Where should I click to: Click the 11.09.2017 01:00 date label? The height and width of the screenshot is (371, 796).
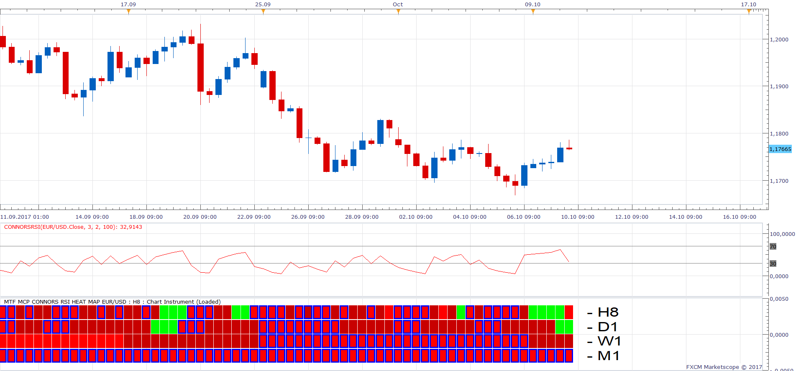(x=25, y=217)
